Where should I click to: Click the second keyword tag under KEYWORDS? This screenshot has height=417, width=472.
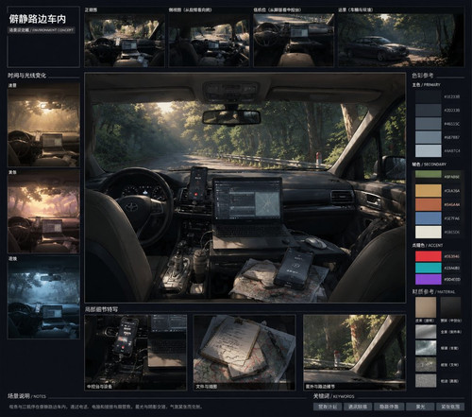(x=358, y=407)
